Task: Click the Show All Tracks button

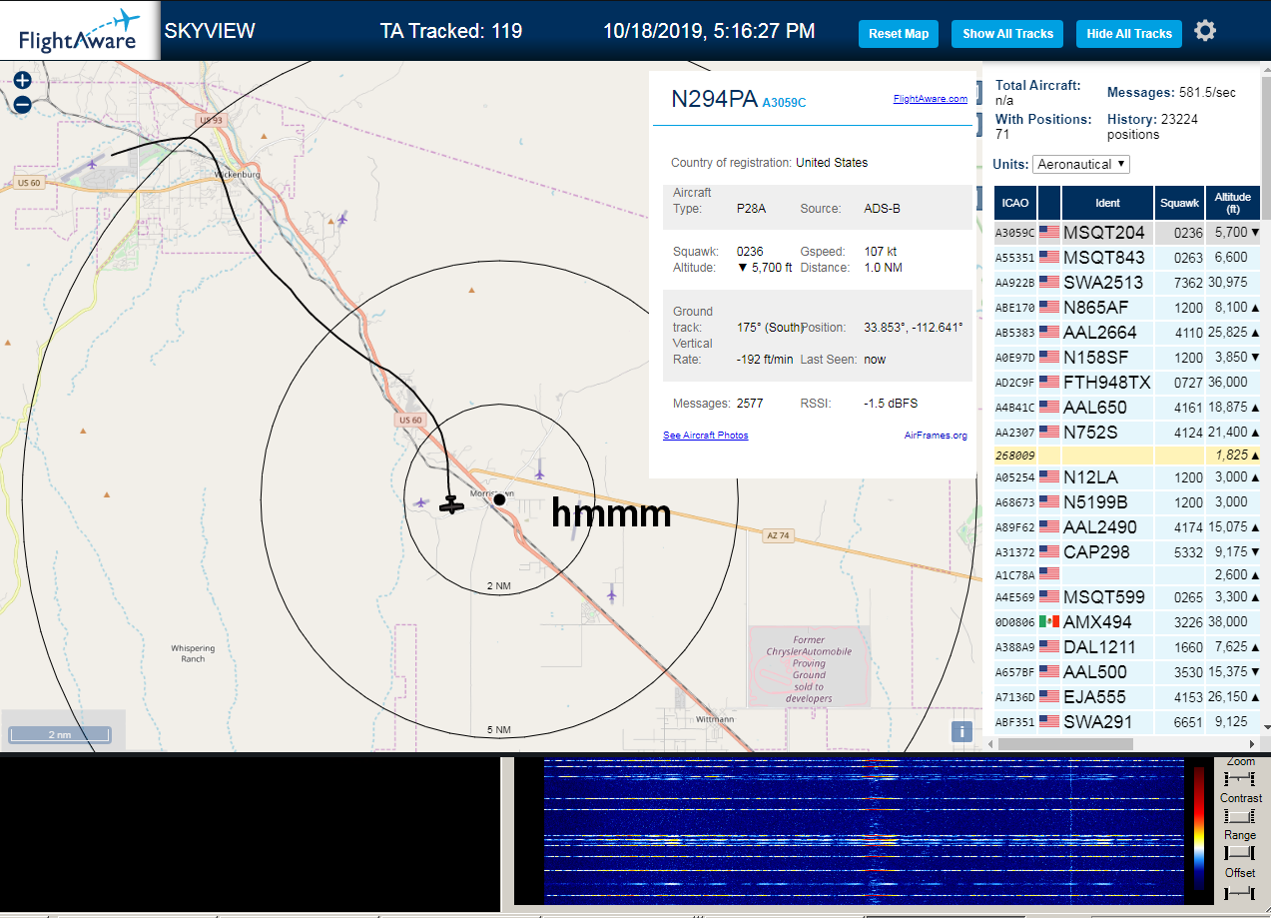Action: point(1007,33)
